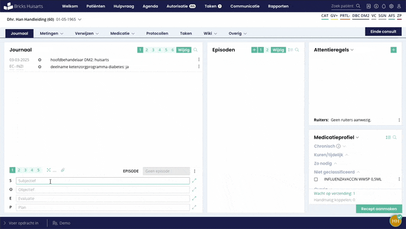Open the three-dot menu beside Ruiters
The width and height of the screenshot is (406, 229).
tap(399, 120)
